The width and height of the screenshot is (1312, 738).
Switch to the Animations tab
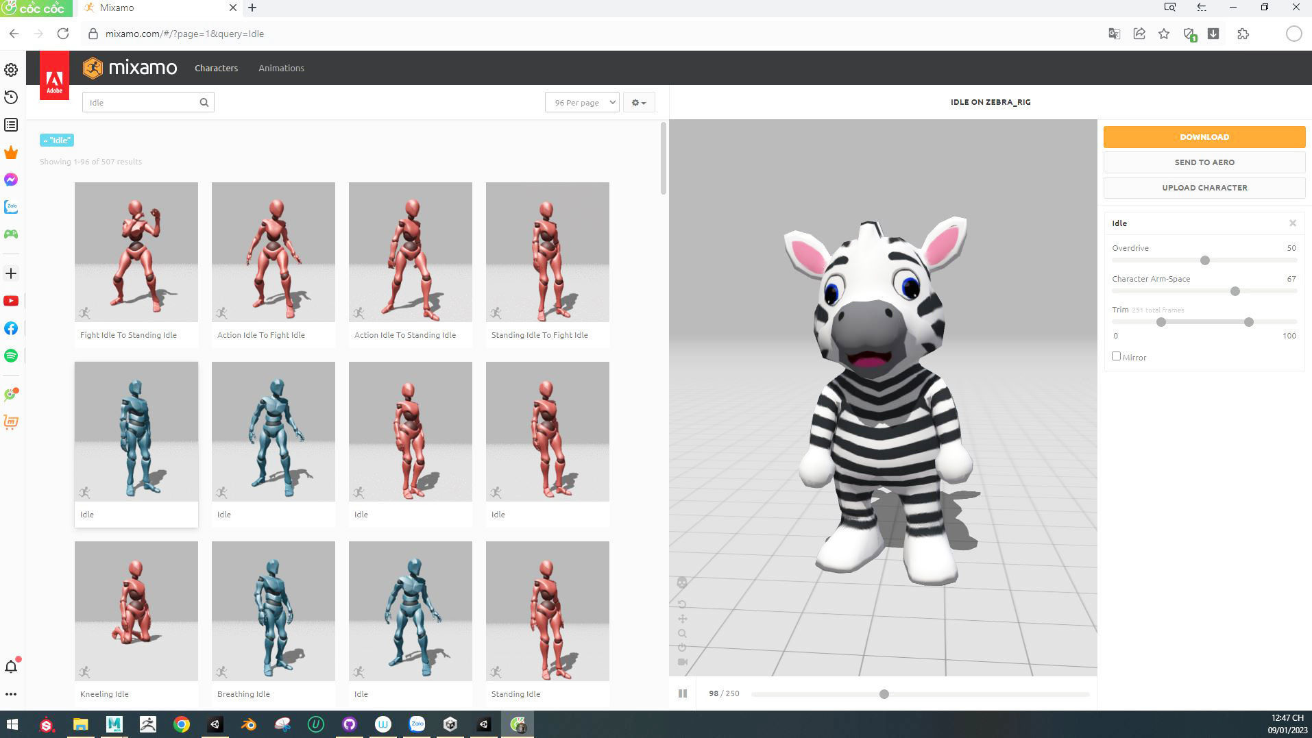[281, 68]
